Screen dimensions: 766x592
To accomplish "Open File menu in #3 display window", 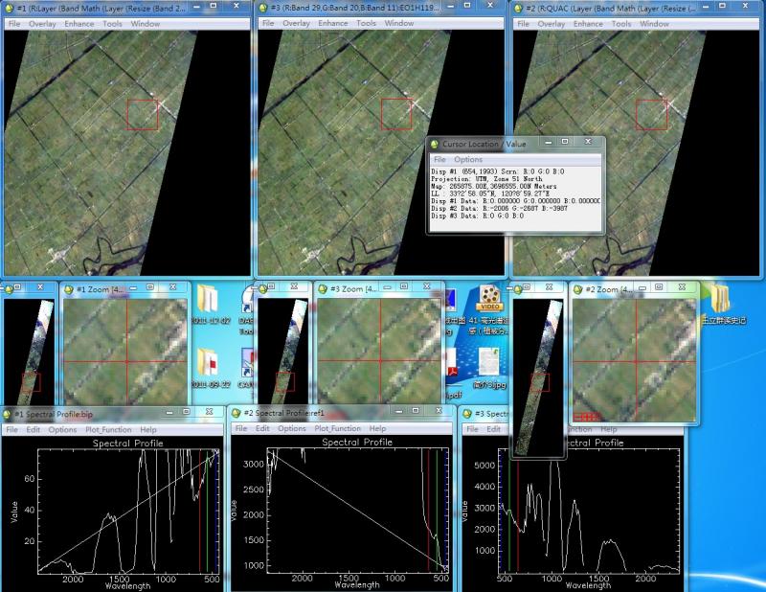I will (x=268, y=23).
